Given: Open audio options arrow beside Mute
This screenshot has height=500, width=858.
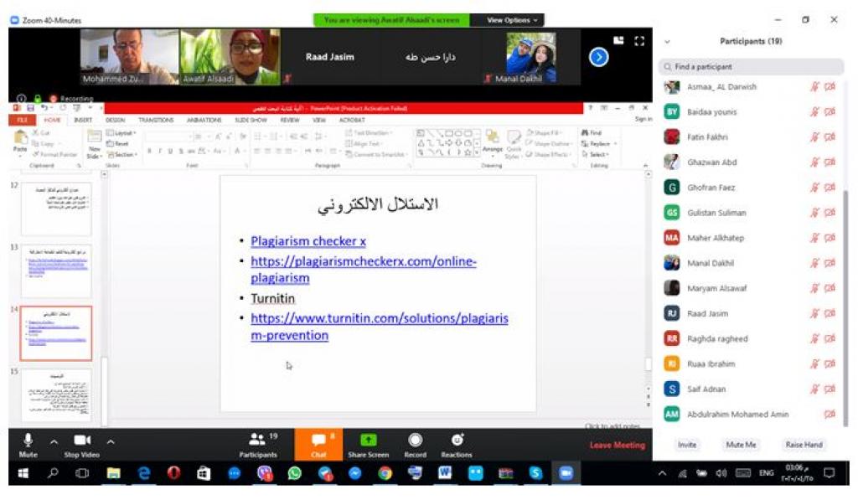Looking at the screenshot, I should [x=54, y=441].
